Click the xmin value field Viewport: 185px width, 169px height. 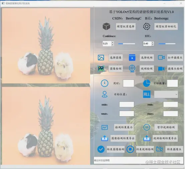[x=127, y=105]
